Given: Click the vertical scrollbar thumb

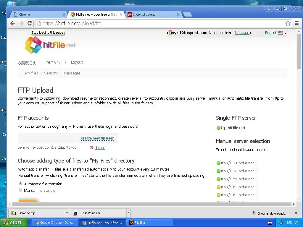Looking at the screenshot, I should (x=299, y=51).
